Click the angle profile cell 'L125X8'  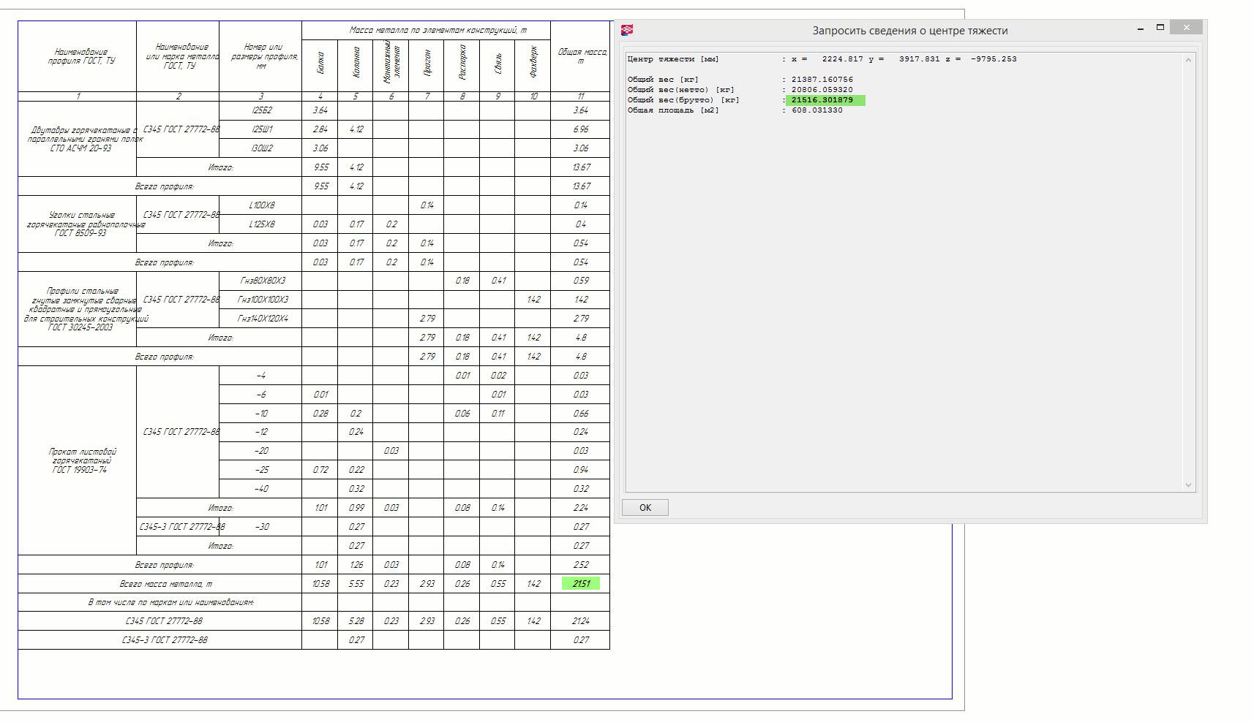[x=261, y=224]
